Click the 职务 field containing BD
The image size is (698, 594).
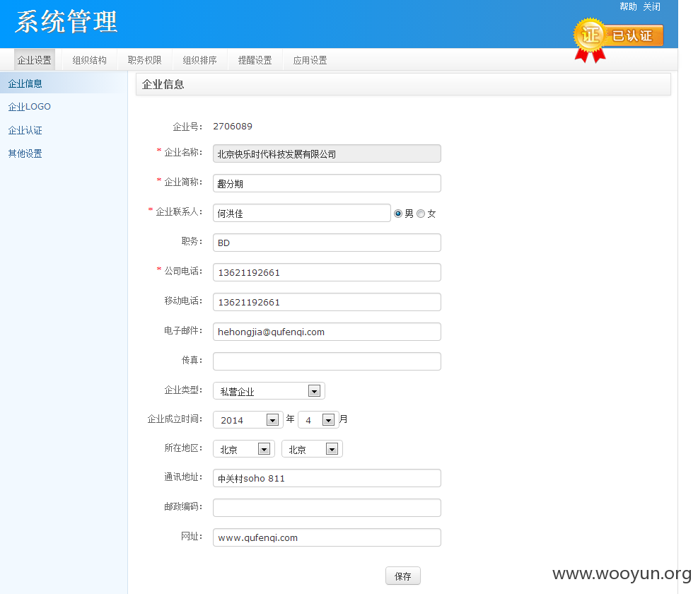click(327, 243)
